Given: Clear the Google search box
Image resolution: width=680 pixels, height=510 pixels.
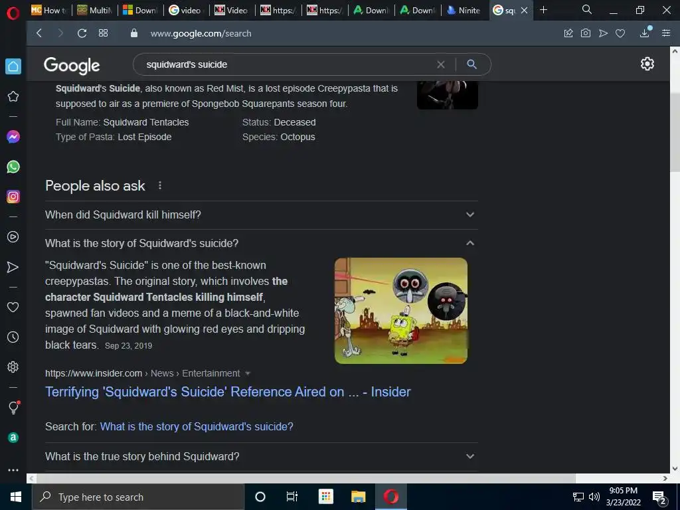Looking at the screenshot, I should (441, 64).
